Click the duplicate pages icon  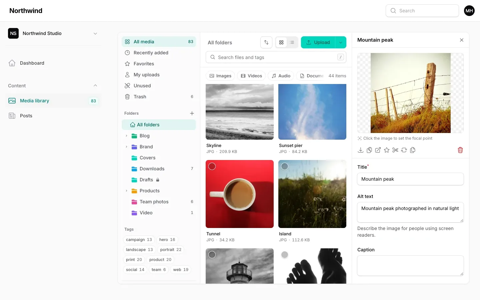coord(413,150)
